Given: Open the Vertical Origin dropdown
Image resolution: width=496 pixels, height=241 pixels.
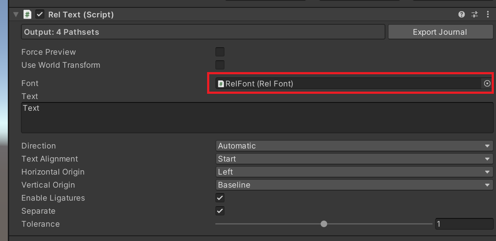Looking at the screenshot, I should pyautogui.click(x=354, y=185).
